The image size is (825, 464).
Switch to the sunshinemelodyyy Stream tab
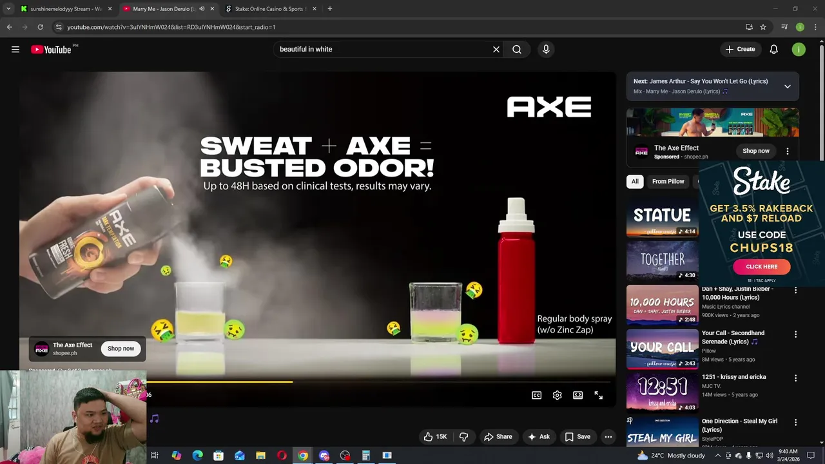(66, 9)
